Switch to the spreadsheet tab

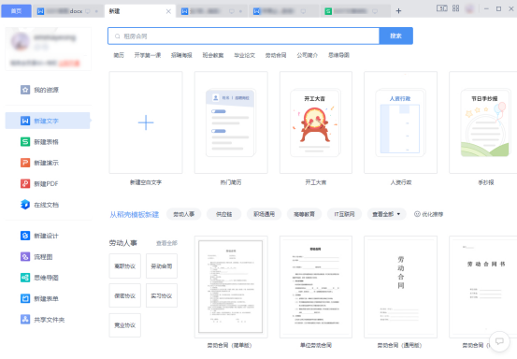pos(355,11)
